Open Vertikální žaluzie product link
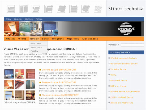 118,69
